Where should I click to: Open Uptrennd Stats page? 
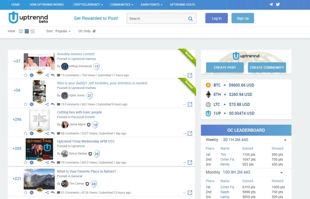point(182,4)
